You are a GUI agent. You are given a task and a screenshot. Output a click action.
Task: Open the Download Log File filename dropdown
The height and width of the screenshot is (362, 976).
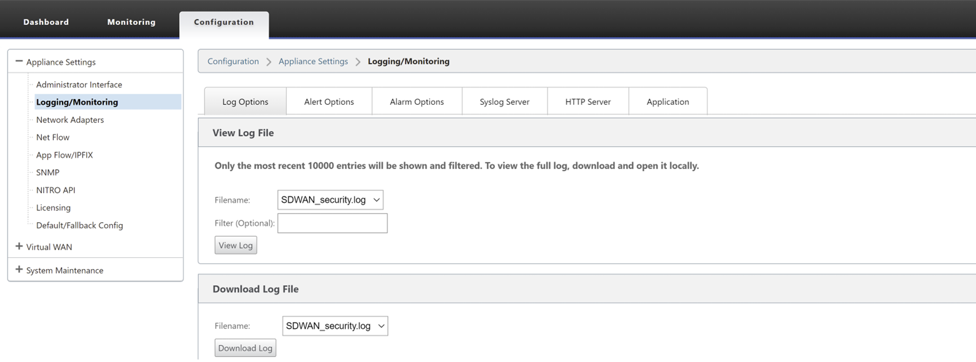(x=335, y=326)
